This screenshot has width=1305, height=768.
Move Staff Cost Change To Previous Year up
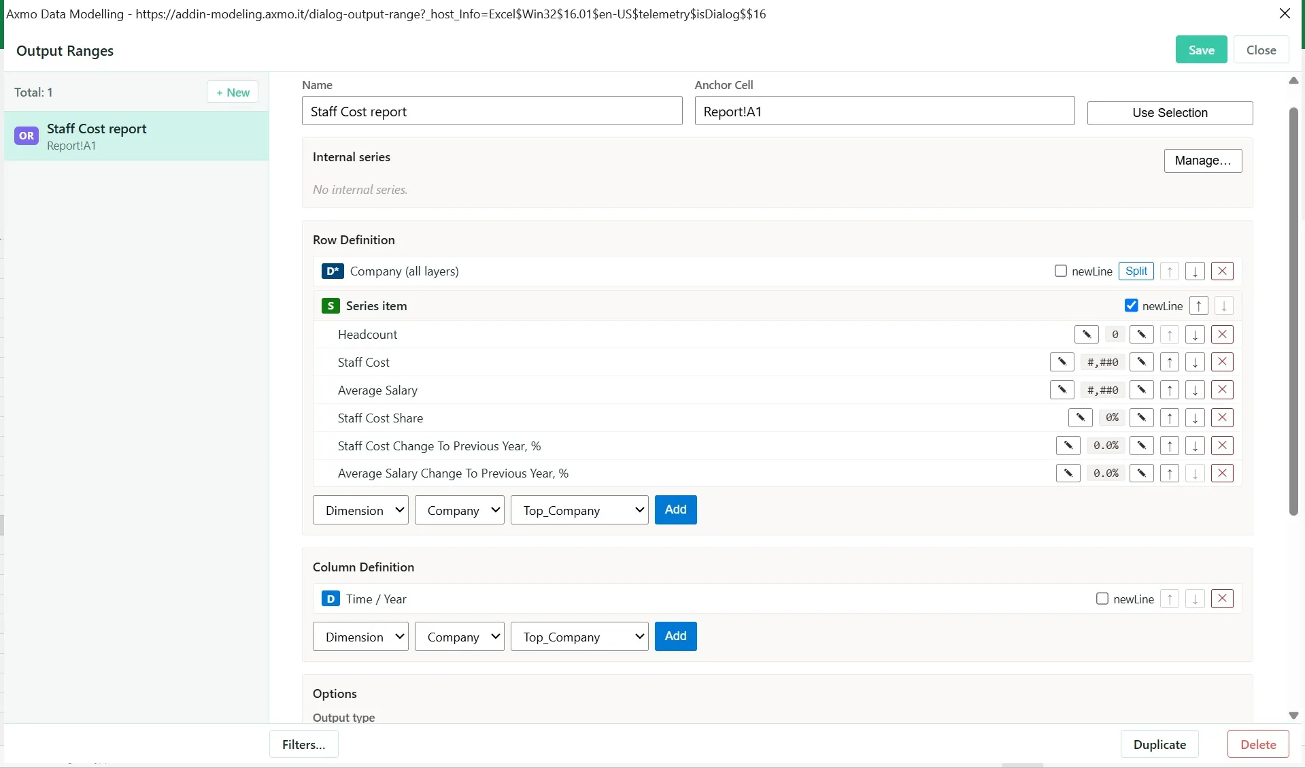(x=1169, y=446)
